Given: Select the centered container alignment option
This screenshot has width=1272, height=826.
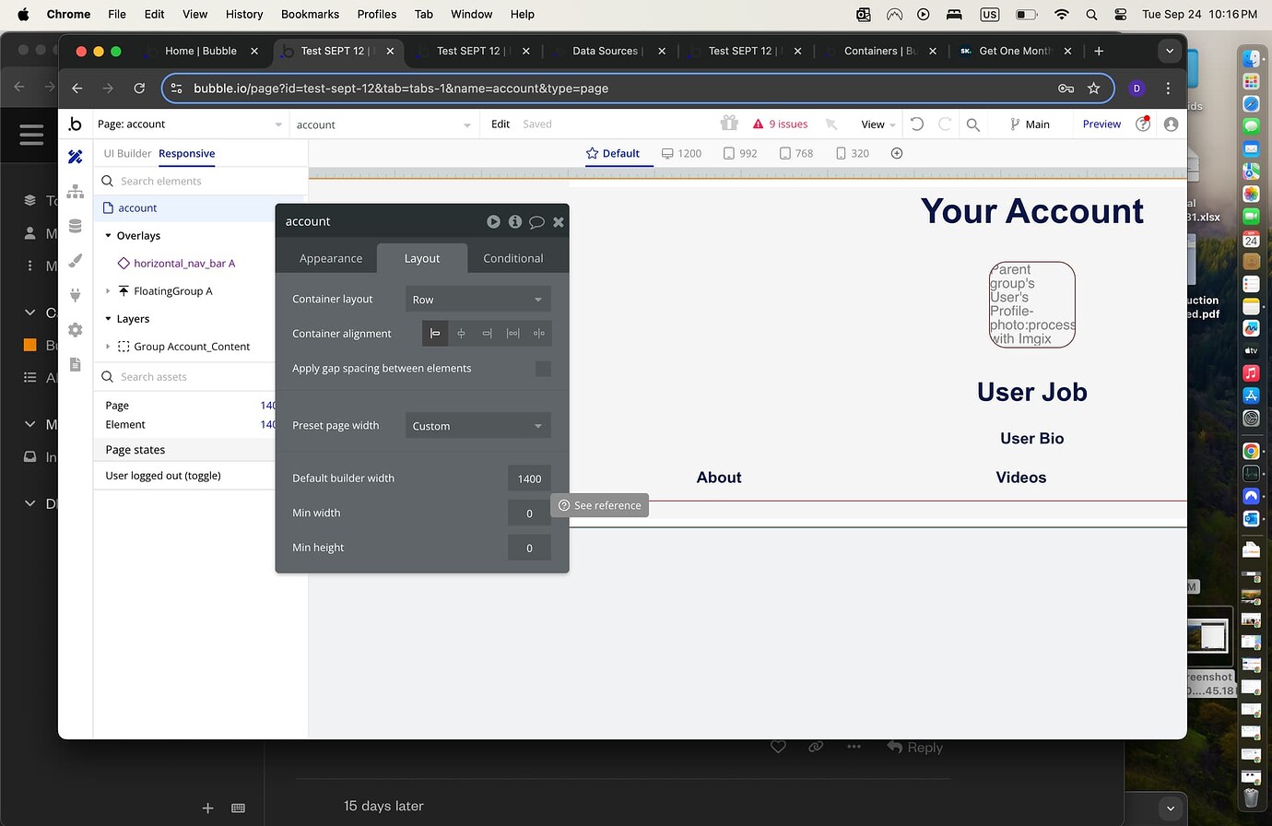Looking at the screenshot, I should click(x=461, y=333).
